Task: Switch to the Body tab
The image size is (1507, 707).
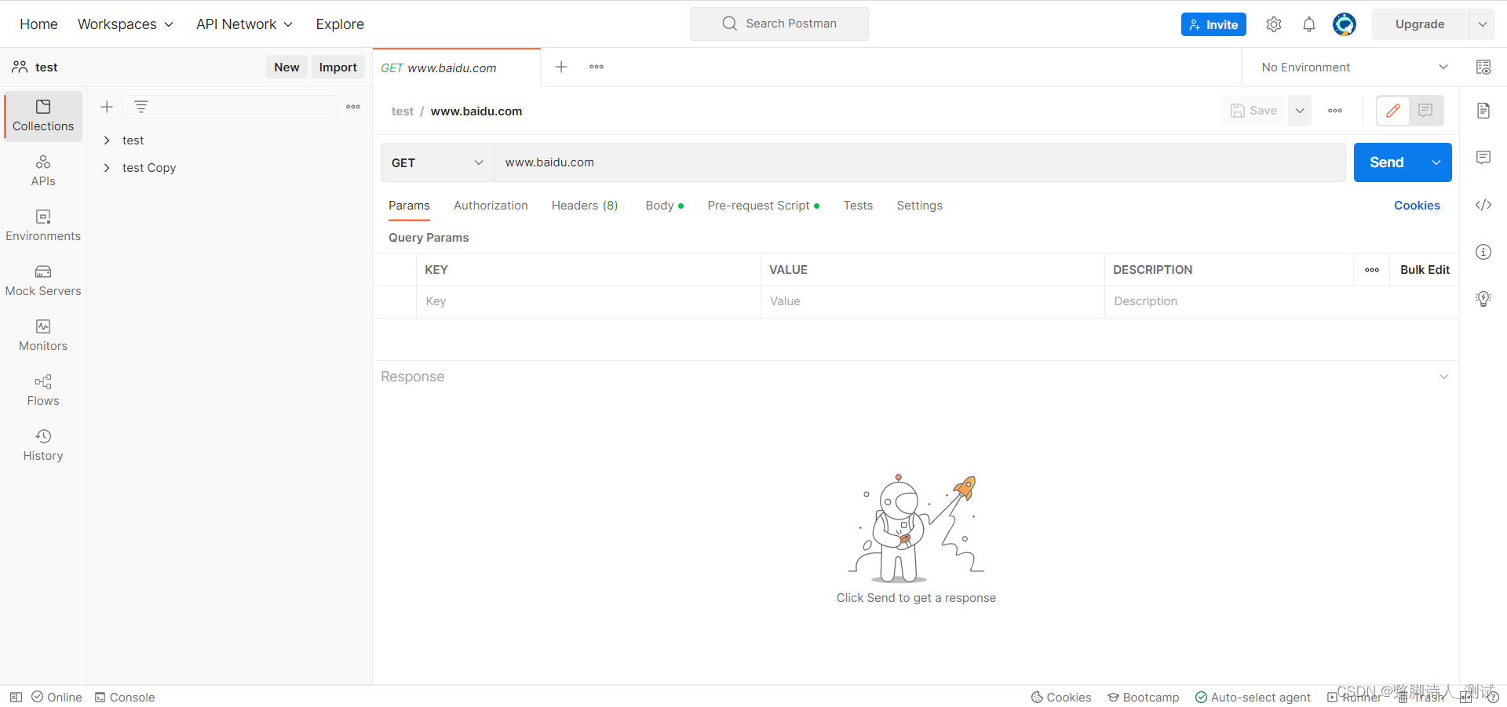Action: pos(664,206)
